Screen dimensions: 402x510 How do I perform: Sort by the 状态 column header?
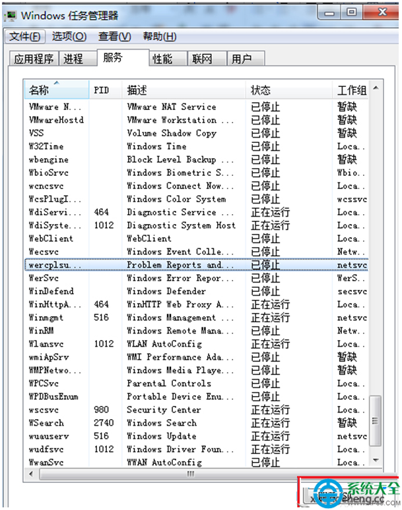point(288,90)
